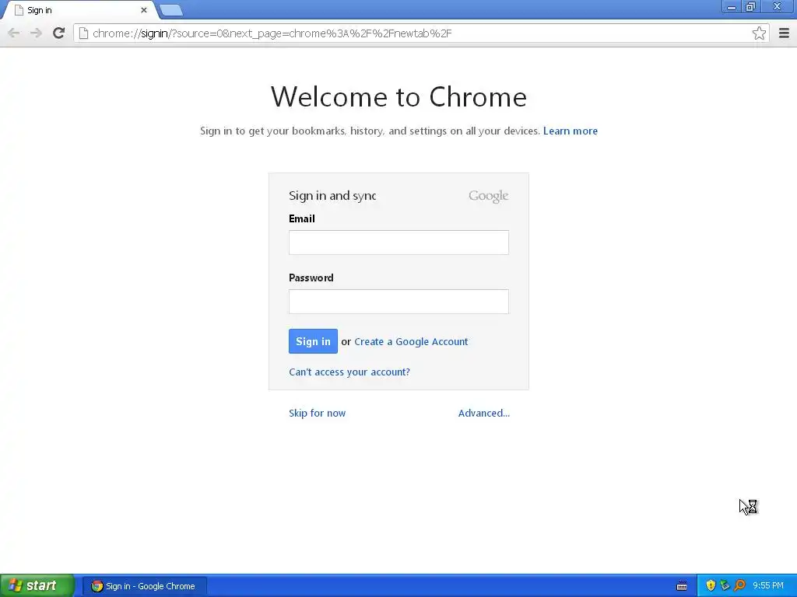Click the blue Sign in button
This screenshot has width=797, height=597.
click(x=313, y=341)
